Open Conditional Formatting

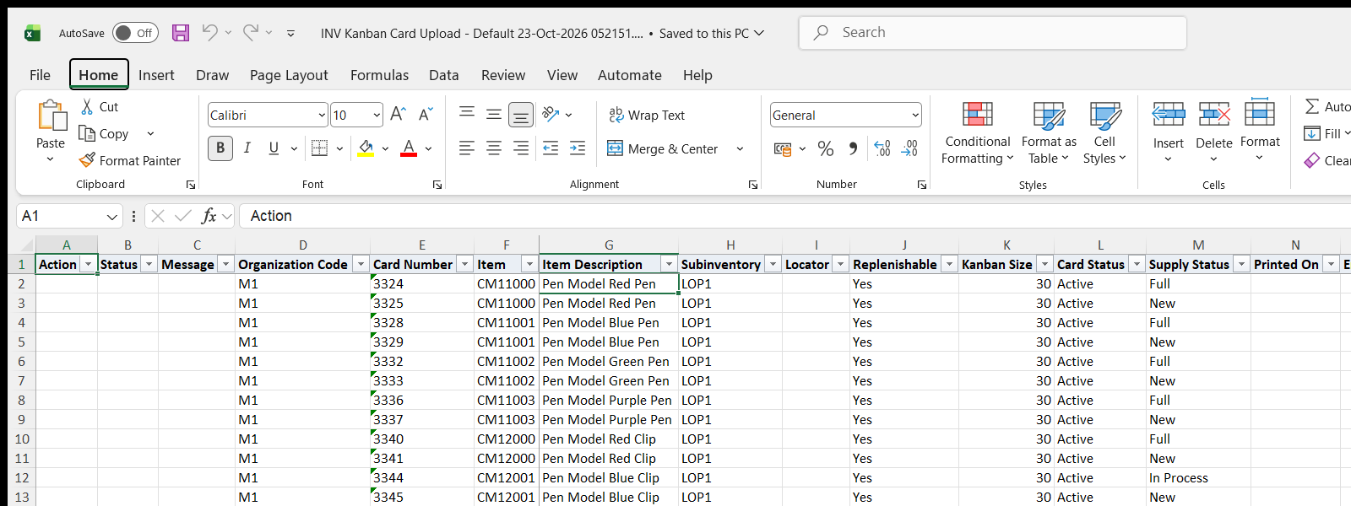point(977,132)
